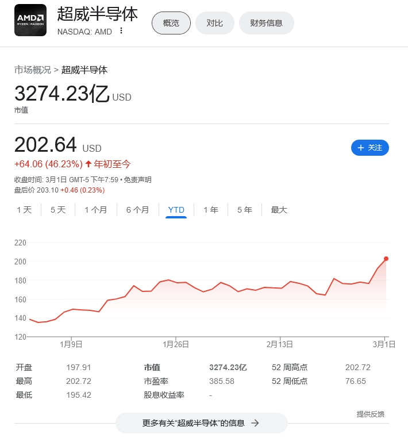The height and width of the screenshot is (446, 408).
Task: Select the 6 个月 time range
Action: (x=137, y=210)
